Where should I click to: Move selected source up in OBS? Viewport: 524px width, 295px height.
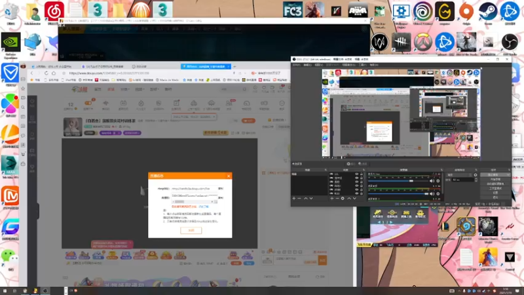[x=349, y=199]
